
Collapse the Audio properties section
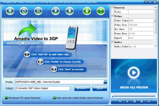pyautogui.click(x=113, y=42)
